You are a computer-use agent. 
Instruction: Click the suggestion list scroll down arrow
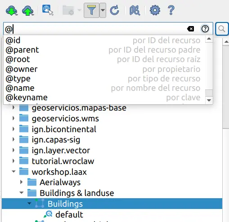tap(209, 100)
